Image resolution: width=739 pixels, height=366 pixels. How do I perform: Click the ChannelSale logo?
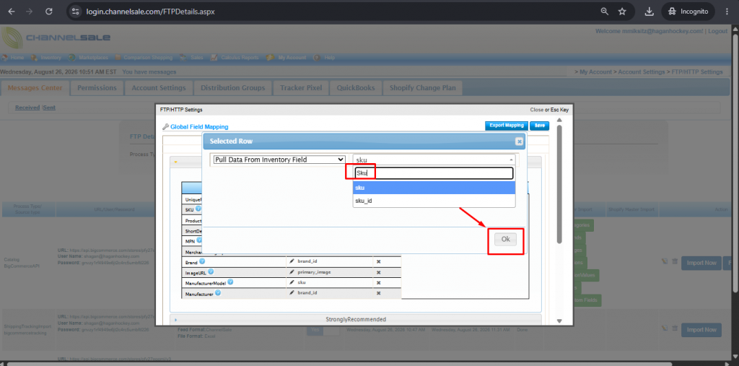[x=56, y=38]
